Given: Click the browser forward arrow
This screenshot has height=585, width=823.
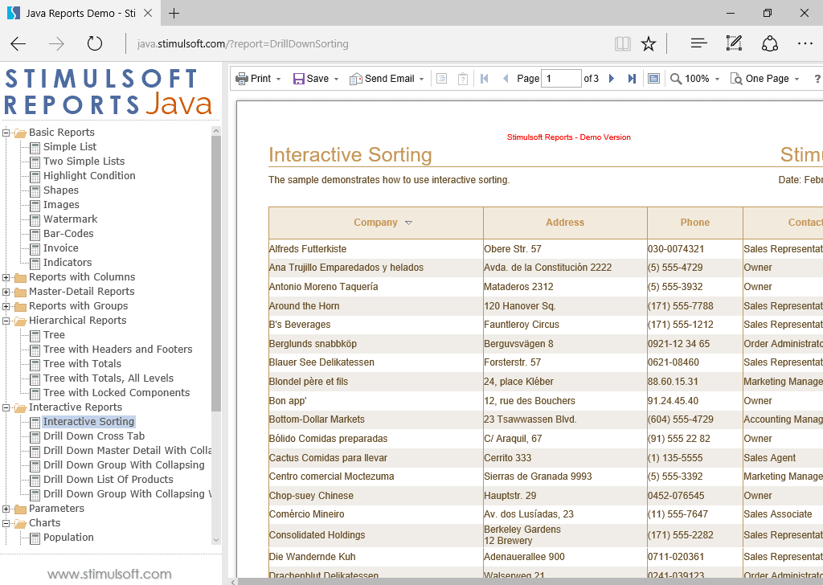Looking at the screenshot, I should click(x=56, y=43).
